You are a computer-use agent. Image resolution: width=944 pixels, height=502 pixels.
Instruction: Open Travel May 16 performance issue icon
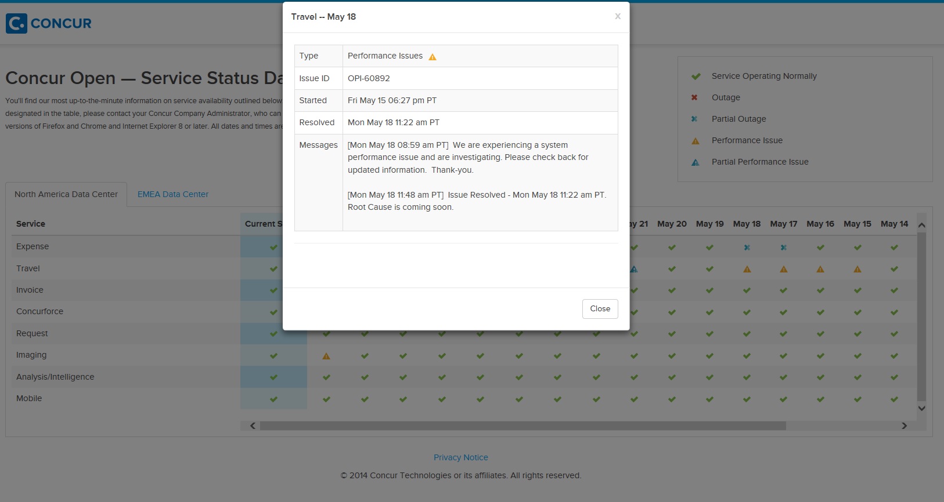[820, 269]
